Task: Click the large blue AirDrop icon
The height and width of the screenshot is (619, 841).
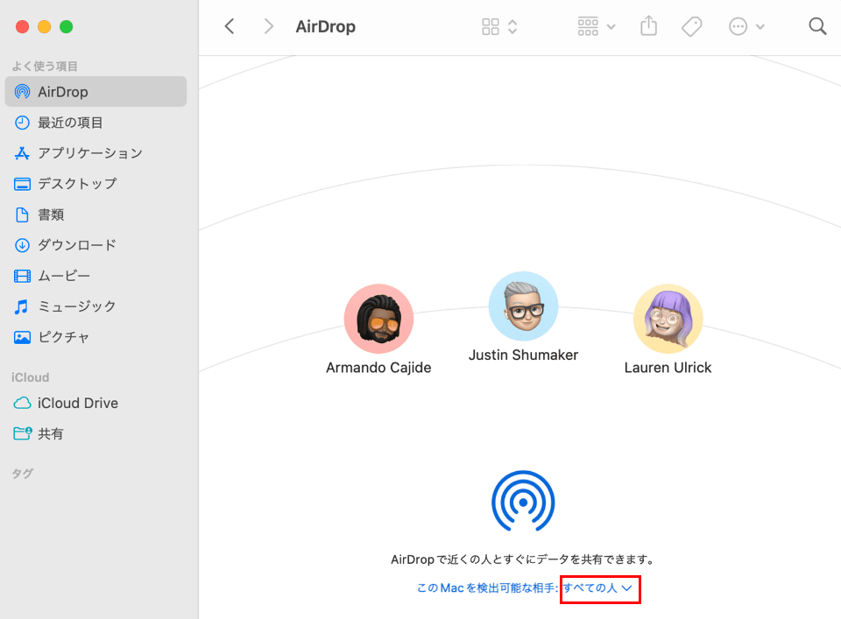Action: point(523,503)
